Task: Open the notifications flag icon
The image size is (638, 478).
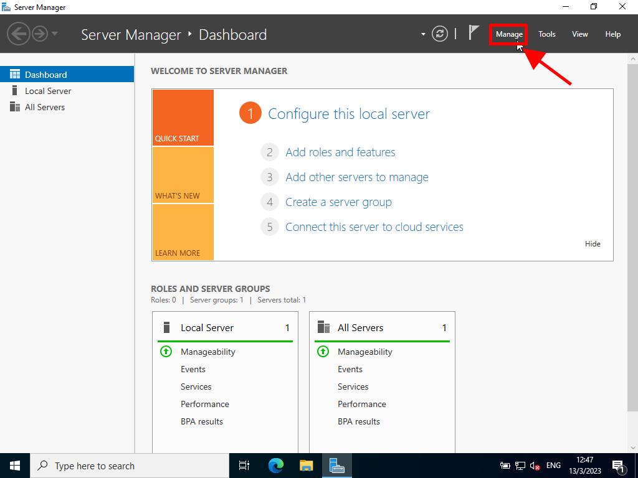Action: [x=474, y=34]
